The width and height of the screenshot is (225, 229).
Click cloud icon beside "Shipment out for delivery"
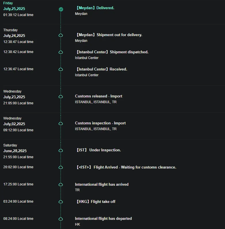point(61,35)
